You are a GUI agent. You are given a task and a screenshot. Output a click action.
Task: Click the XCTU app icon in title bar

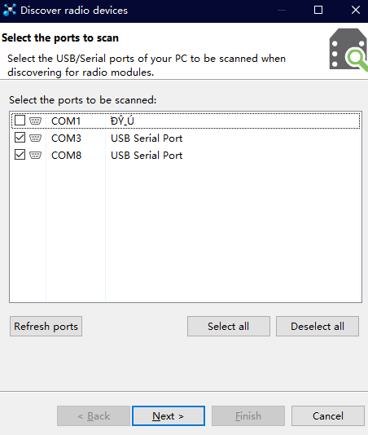pos(10,11)
